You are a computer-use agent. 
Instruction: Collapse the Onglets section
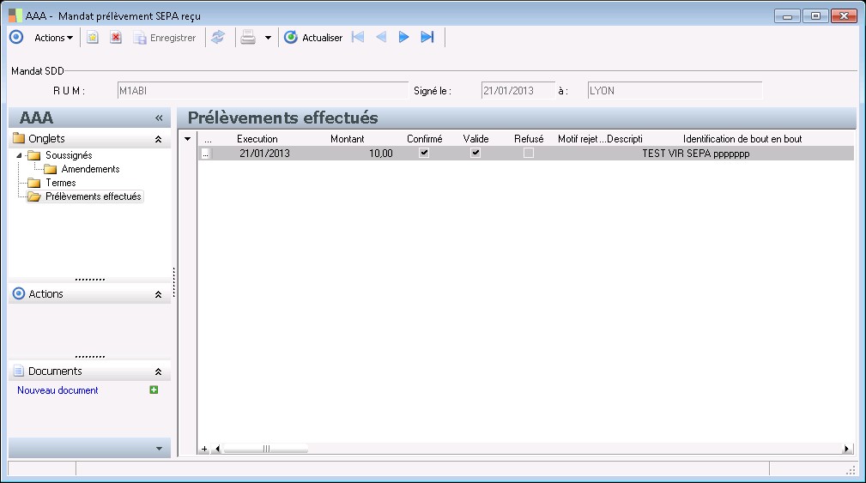158,139
